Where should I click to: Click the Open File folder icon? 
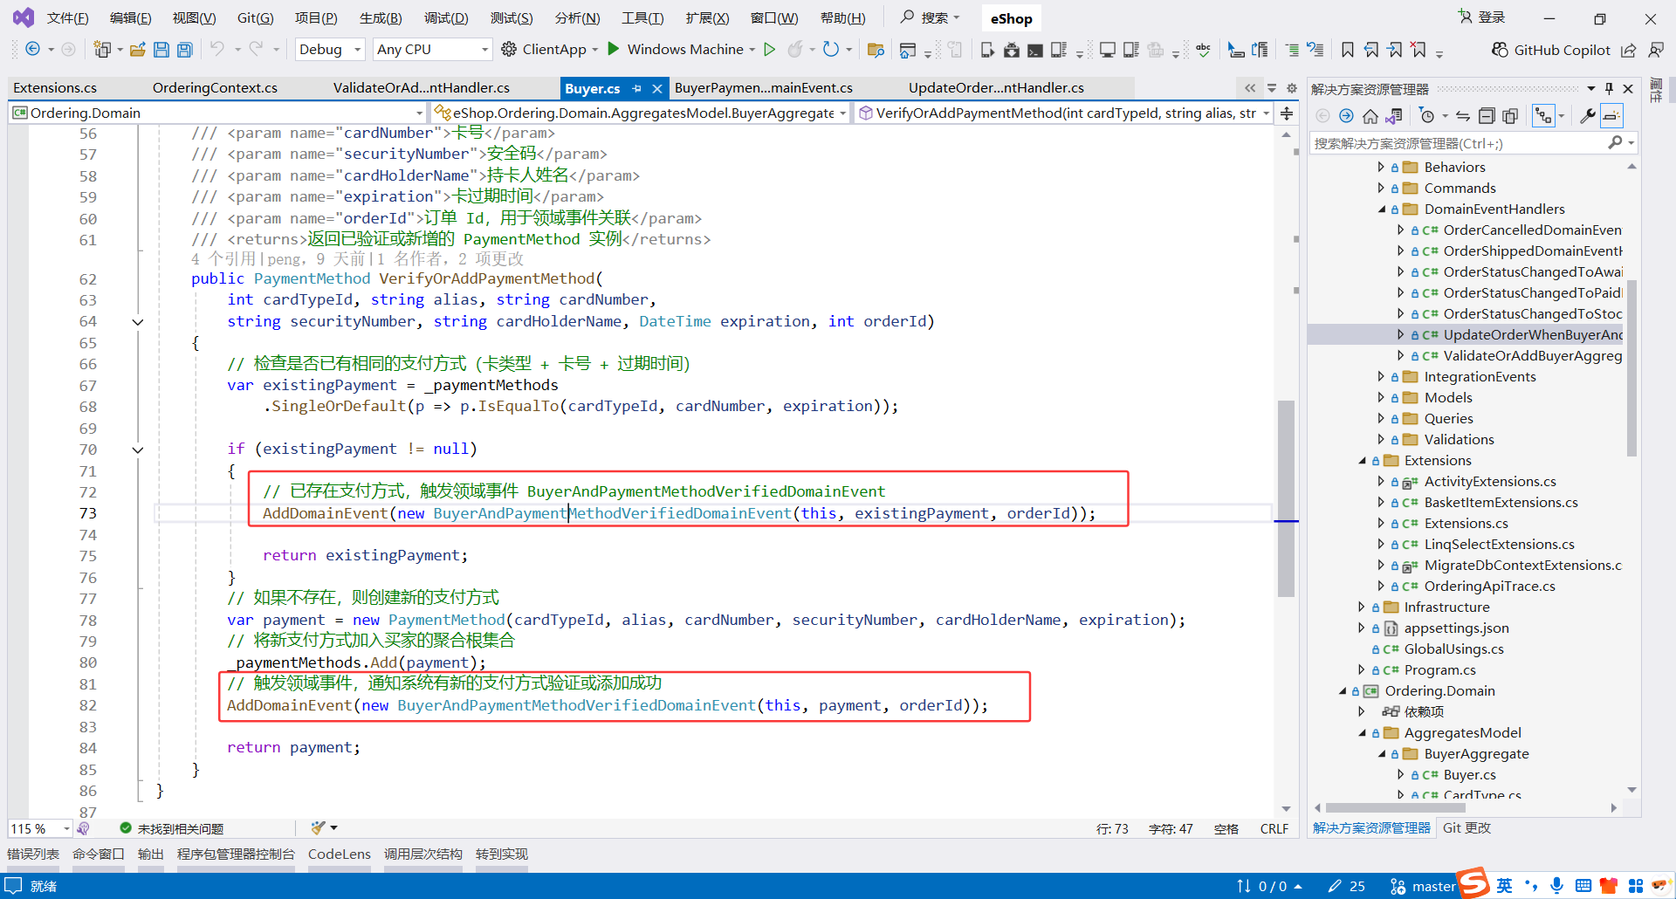(x=137, y=50)
